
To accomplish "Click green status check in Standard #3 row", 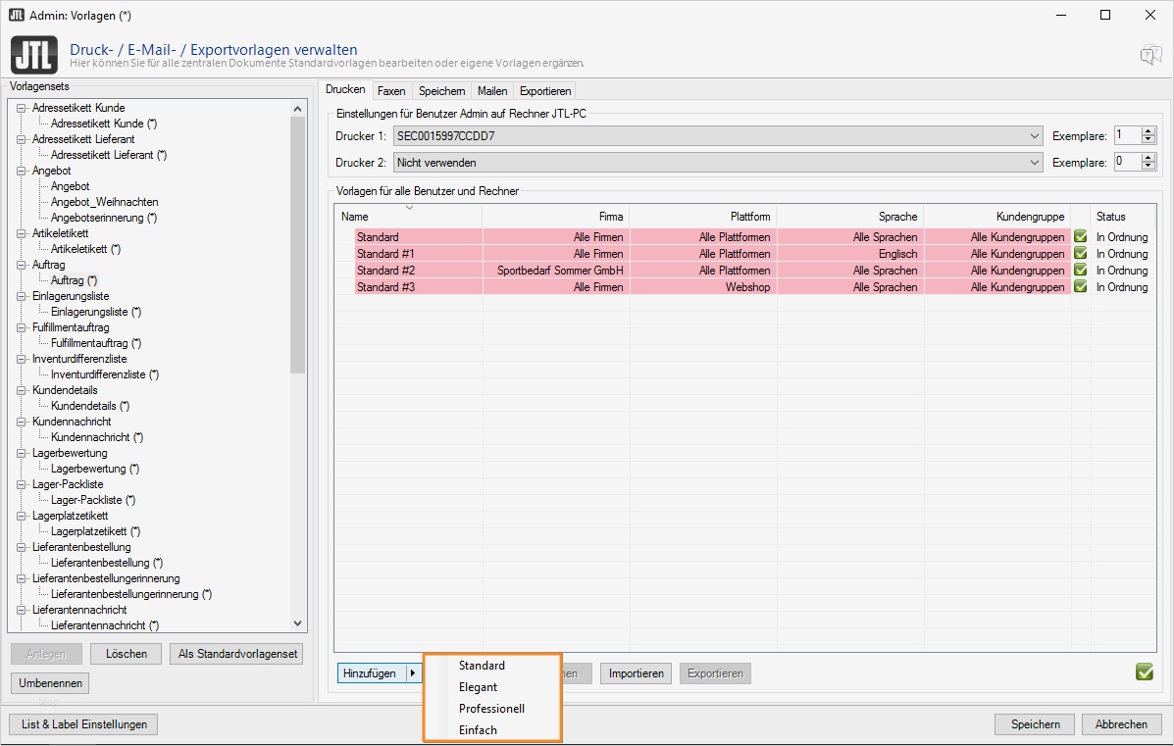I will tap(1081, 287).
